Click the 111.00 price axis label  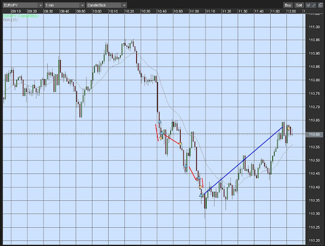pyautogui.click(x=314, y=27)
